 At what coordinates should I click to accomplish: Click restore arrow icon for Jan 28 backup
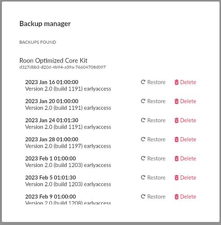143,139
